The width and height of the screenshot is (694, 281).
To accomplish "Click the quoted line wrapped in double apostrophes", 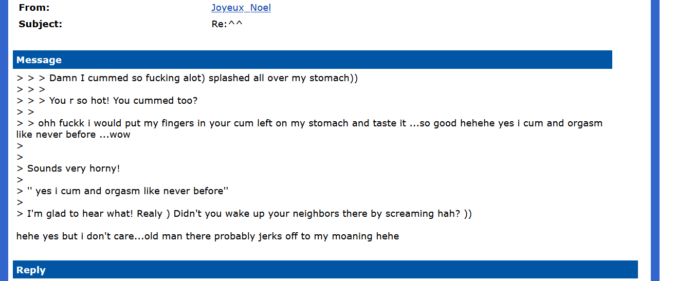I will (127, 191).
